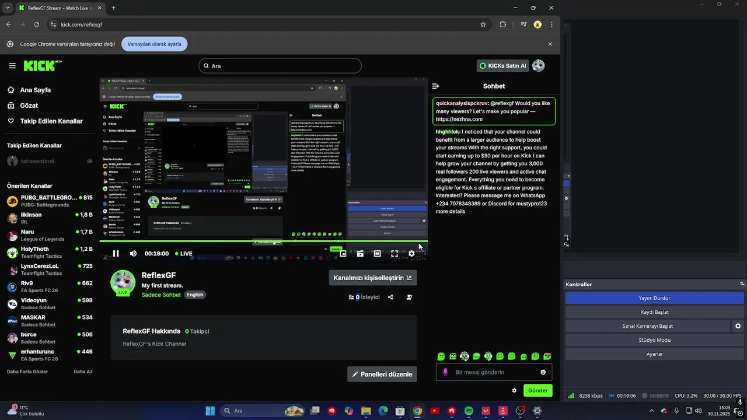This screenshot has height=420, width=747.
Task: Click the KICK logo
Action: click(42, 65)
